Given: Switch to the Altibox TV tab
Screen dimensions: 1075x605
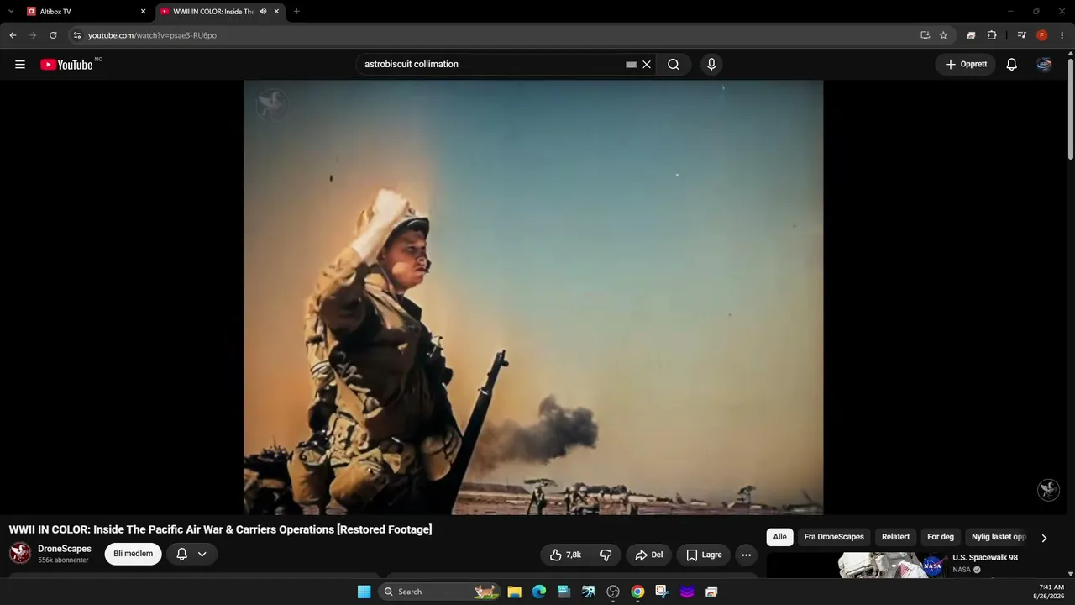Looking at the screenshot, I should 87,12.
